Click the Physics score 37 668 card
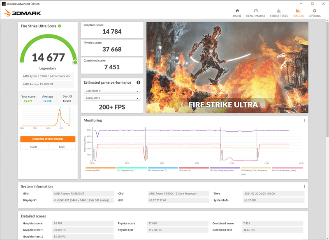 tap(112, 48)
